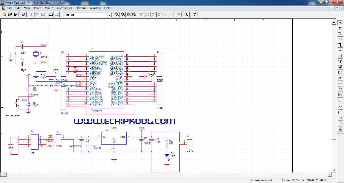Select the Place Ground (GND) tool
344x183 pixels.
[340, 67]
